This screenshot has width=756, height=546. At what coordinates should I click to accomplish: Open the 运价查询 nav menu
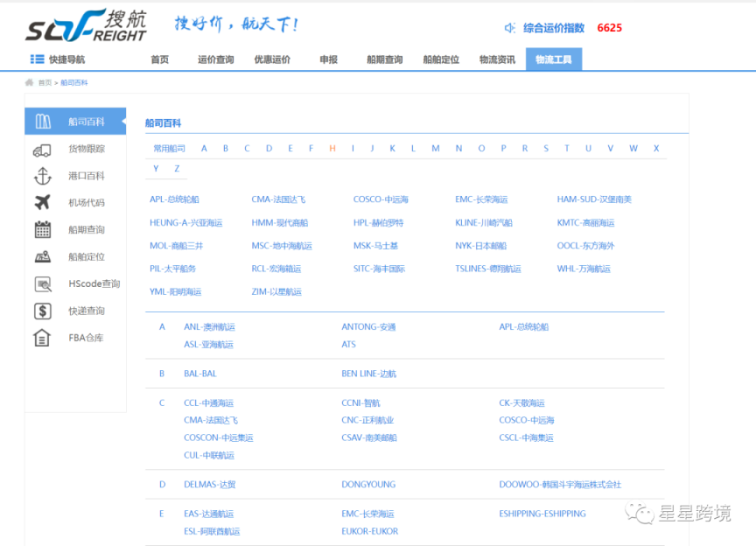[x=216, y=59]
